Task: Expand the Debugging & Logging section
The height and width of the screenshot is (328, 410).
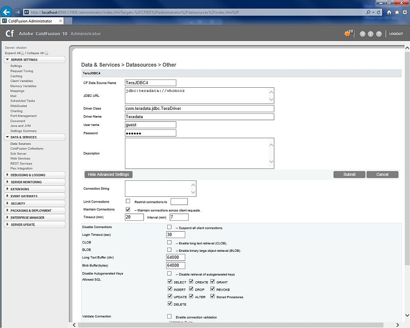Action: (x=34, y=175)
